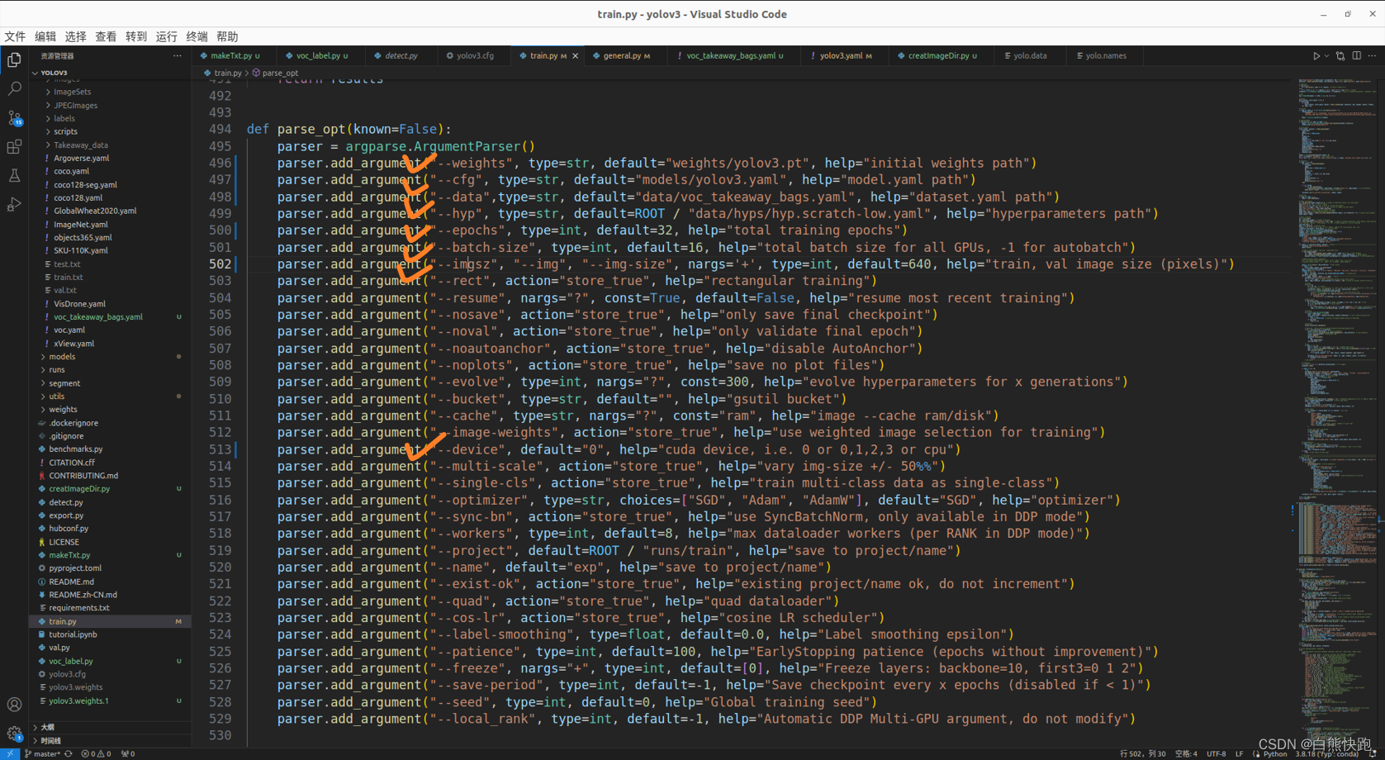1385x760 pixels.
Task: Open the 文件 (File) menu
Action: click(15, 36)
